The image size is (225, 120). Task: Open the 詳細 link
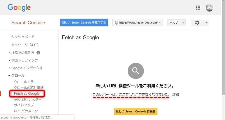175,94
